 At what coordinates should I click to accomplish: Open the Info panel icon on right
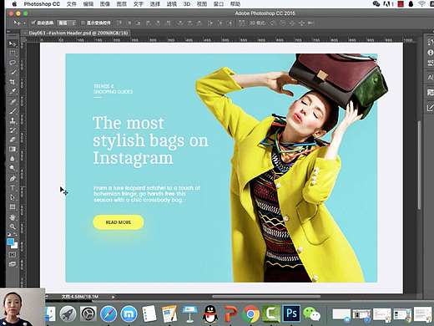tap(431, 53)
